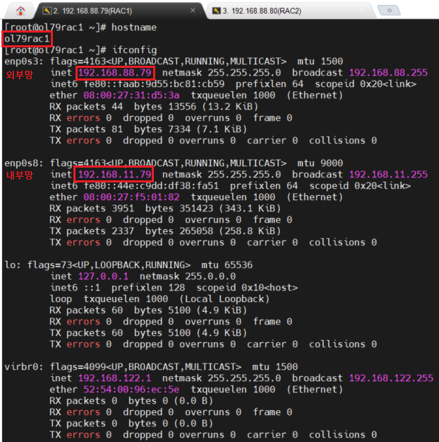Select the loopback address 127.0.0.1
The width and height of the screenshot is (439, 442).
(x=103, y=277)
